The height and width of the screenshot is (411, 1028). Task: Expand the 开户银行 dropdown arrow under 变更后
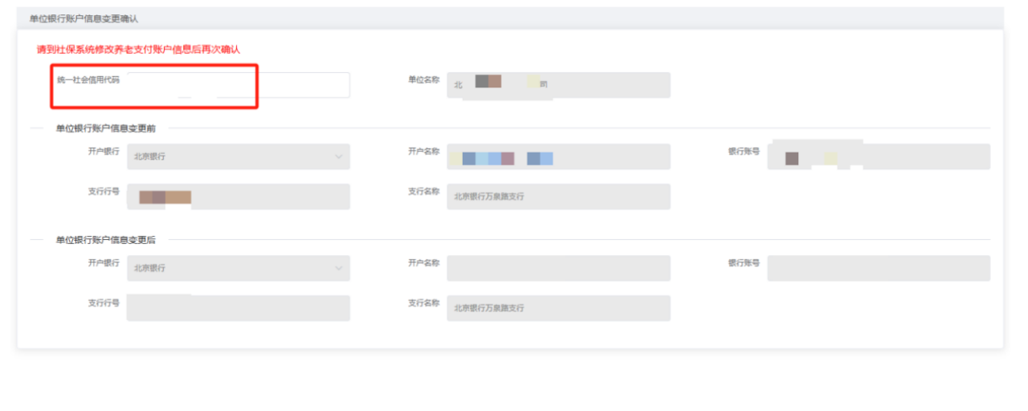338,268
